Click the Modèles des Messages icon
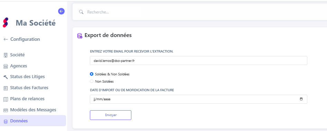Screen dimensions: 327x131 (6, 110)
